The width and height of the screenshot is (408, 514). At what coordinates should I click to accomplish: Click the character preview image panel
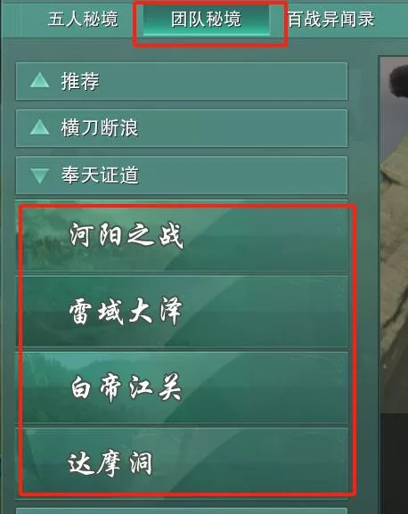(394, 234)
